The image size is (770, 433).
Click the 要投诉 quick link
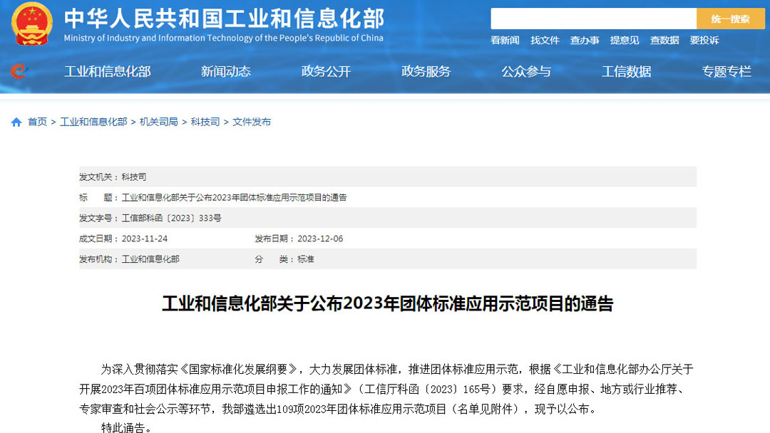pos(704,41)
